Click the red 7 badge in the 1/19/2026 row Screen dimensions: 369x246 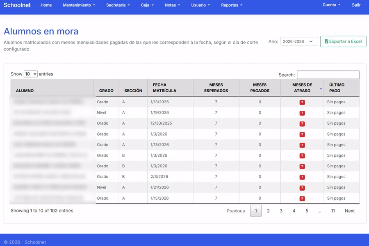[x=302, y=113]
